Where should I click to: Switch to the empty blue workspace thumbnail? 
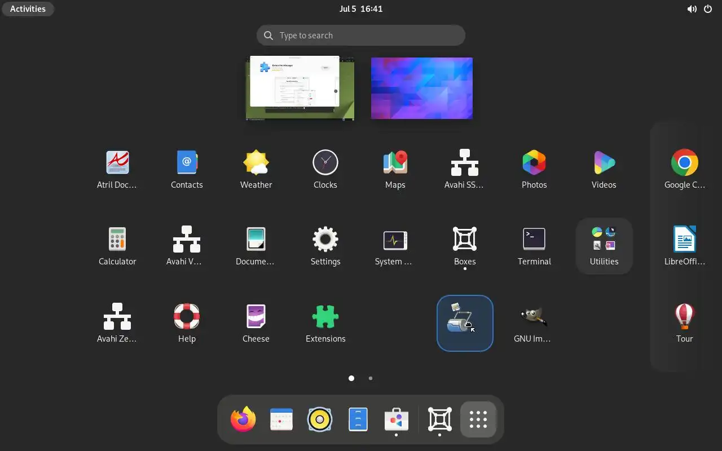(x=422, y=88)
